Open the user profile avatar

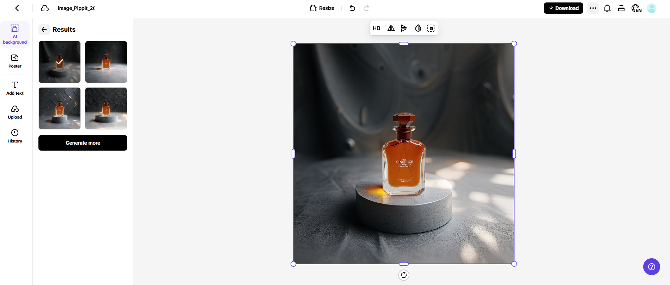click(652, 8)
